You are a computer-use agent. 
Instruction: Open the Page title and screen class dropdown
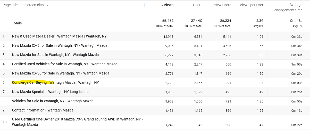pos(26,5)
